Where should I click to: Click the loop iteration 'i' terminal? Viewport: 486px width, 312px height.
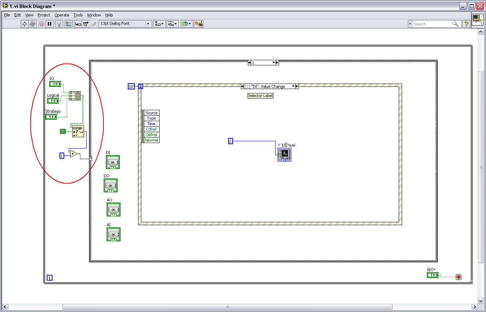point(50,278)
